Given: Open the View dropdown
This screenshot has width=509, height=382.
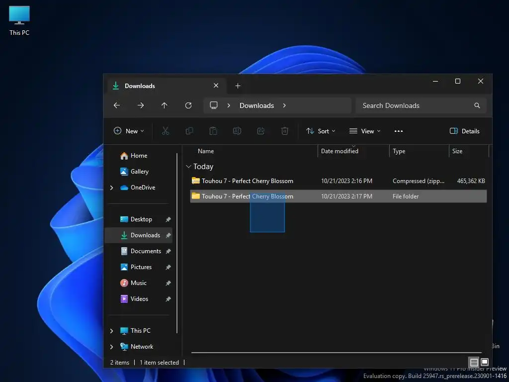Looking at the screenshot, I should click(364, 131).
